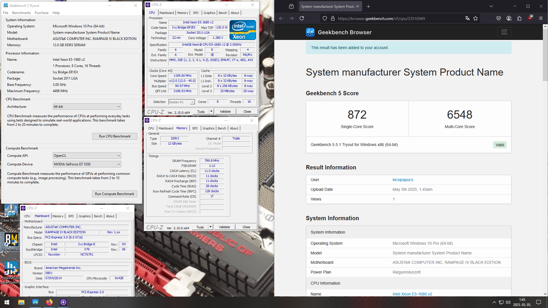Open the File menu in Geekbench
The width and height of the screenshot is (548, 308).
[x=6, y=13]
